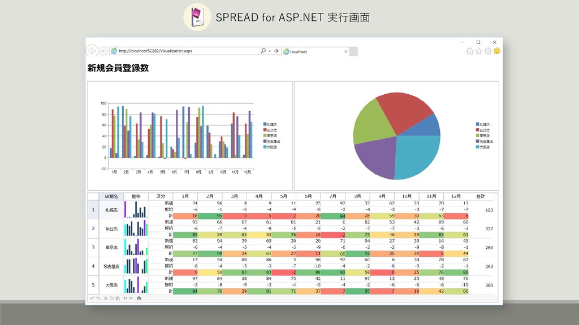
Task: Click the 仙台店 store name cell
Action: coord(111,229)
